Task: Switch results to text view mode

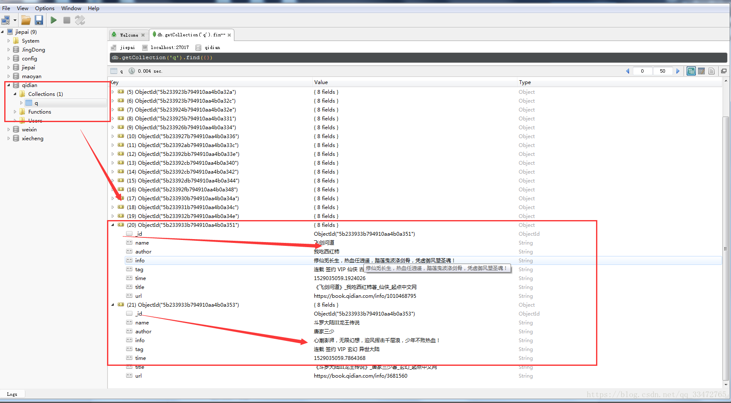Action: point(712,71)
